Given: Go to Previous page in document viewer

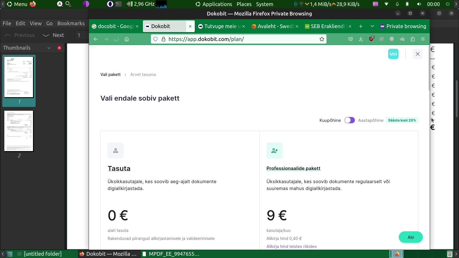Looking at the screenshot, I should [x=20, y=35].
